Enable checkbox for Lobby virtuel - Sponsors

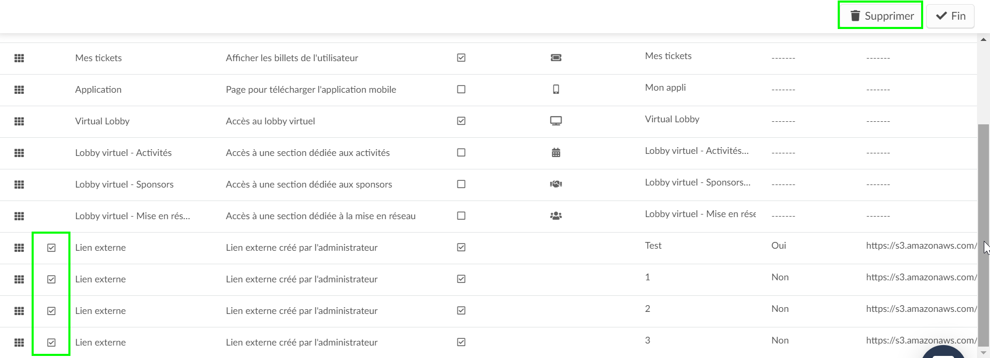click(x=461, y=184)
